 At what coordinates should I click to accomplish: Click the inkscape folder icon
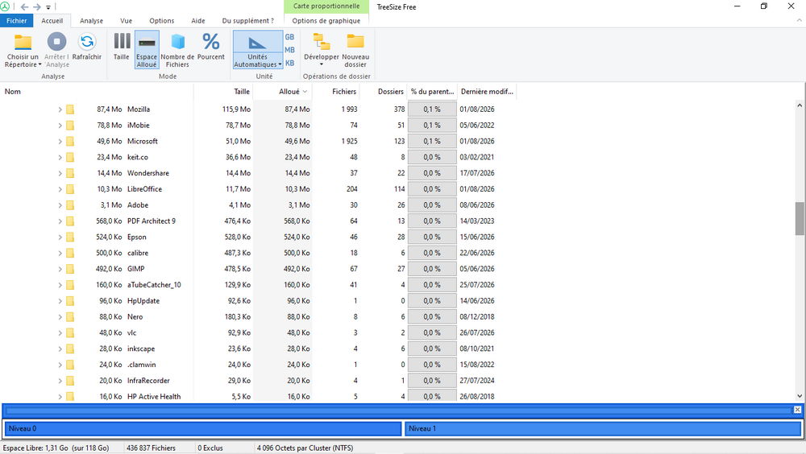pos(70,349)
